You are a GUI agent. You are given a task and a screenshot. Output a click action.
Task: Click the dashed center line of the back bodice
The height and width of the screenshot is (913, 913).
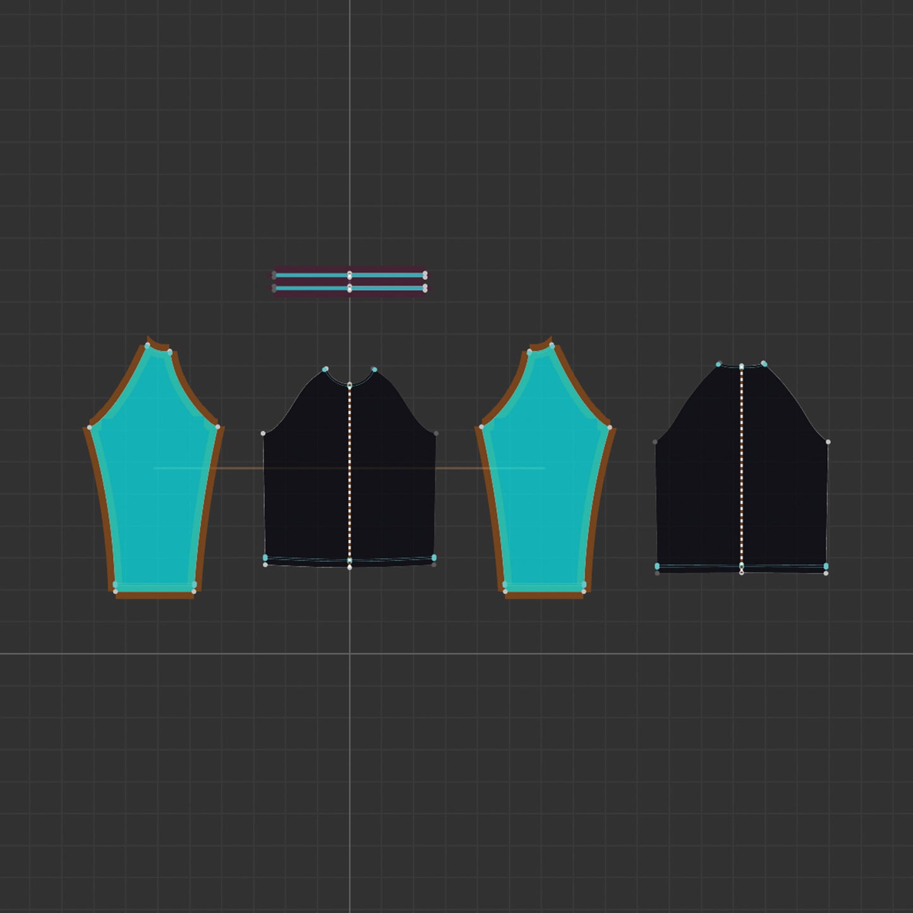point(741,468)
